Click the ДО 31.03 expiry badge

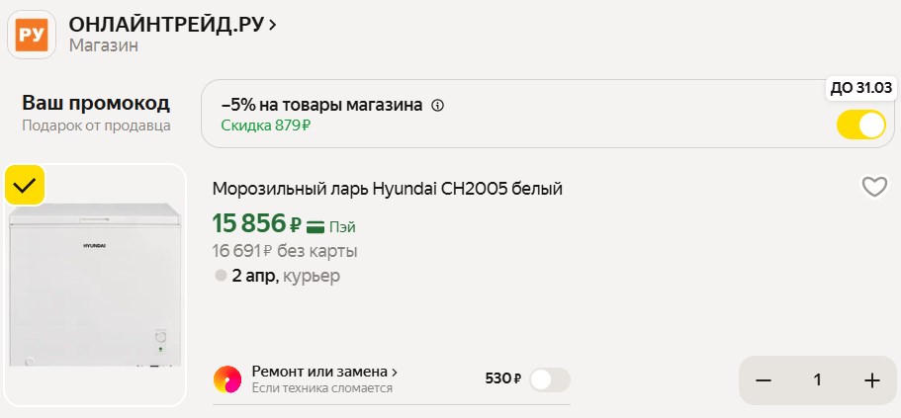(x=860, y=88)
